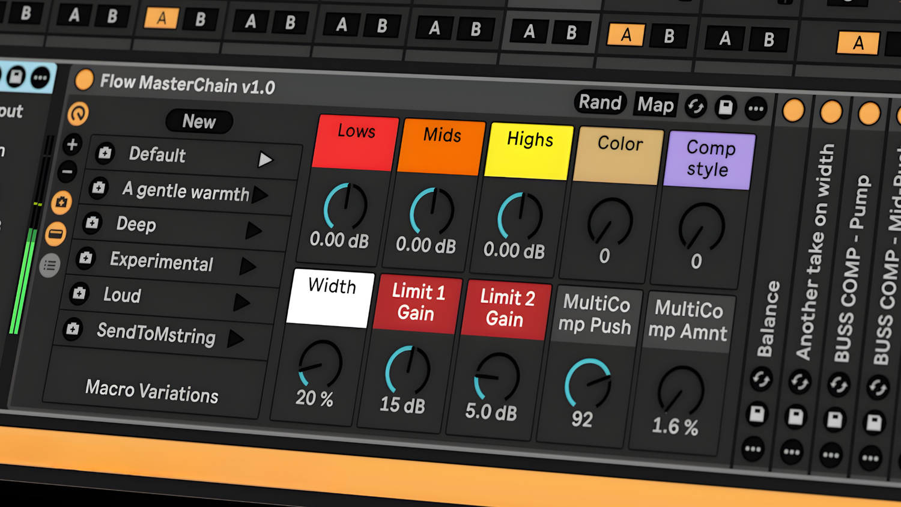Select the SendToMstring variation entry
Screen dimensions: 901x507
[156, 333]
